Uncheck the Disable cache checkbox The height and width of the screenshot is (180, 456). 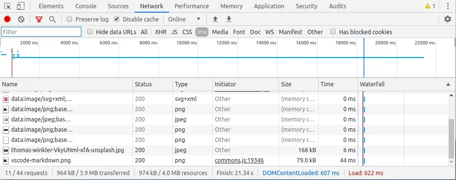click(x=116, y=19)
